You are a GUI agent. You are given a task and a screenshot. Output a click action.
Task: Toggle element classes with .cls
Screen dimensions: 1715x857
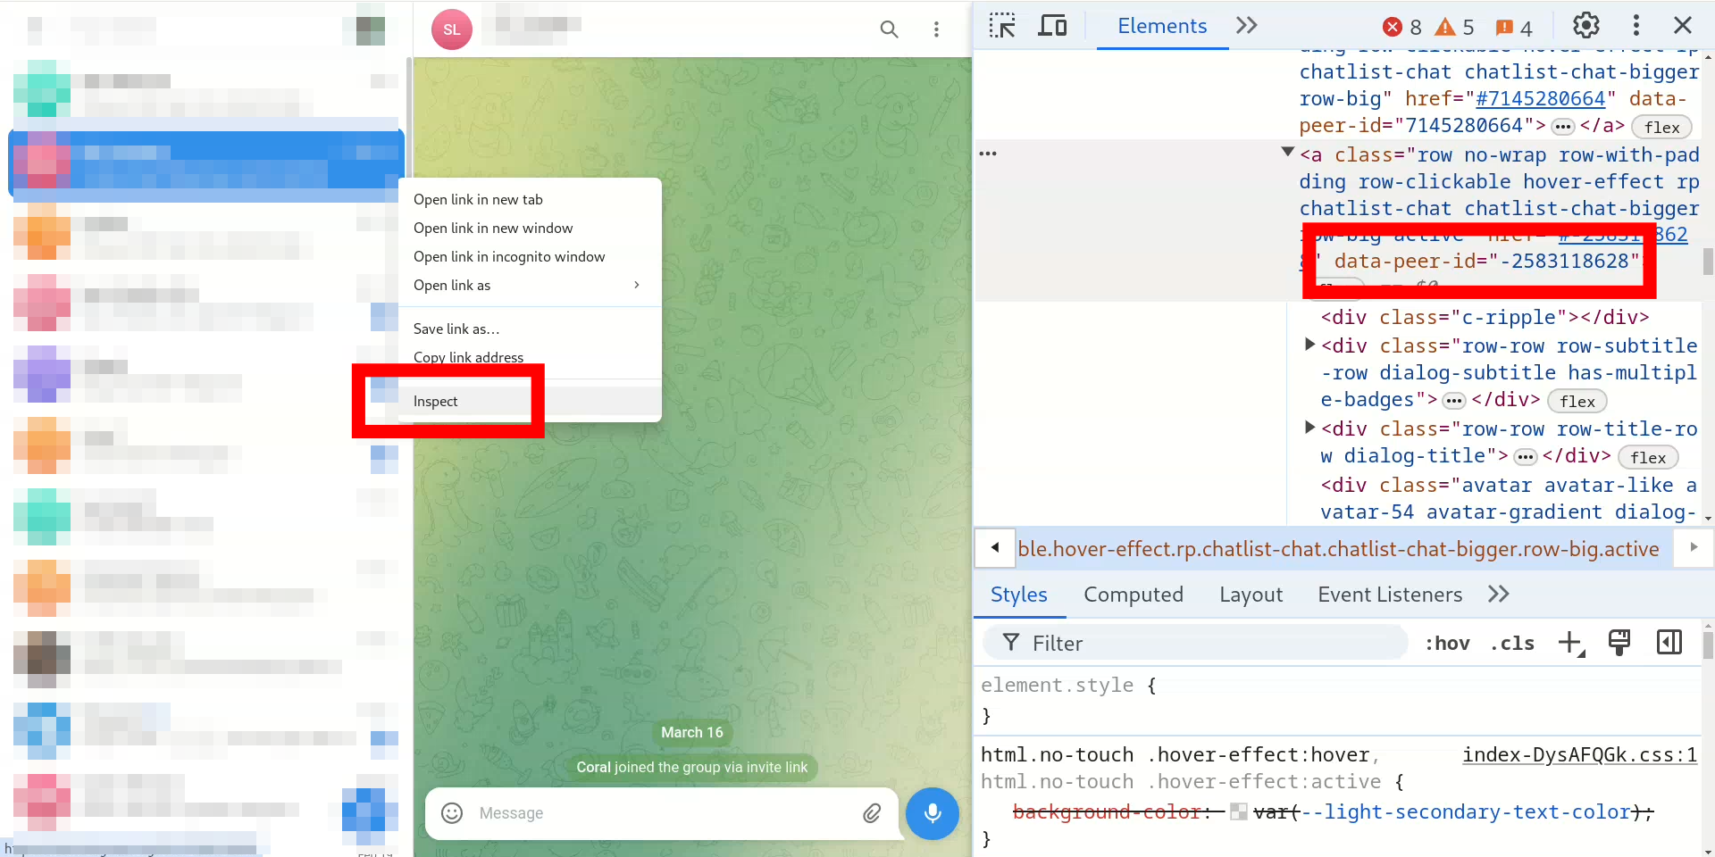(1512, 643)
